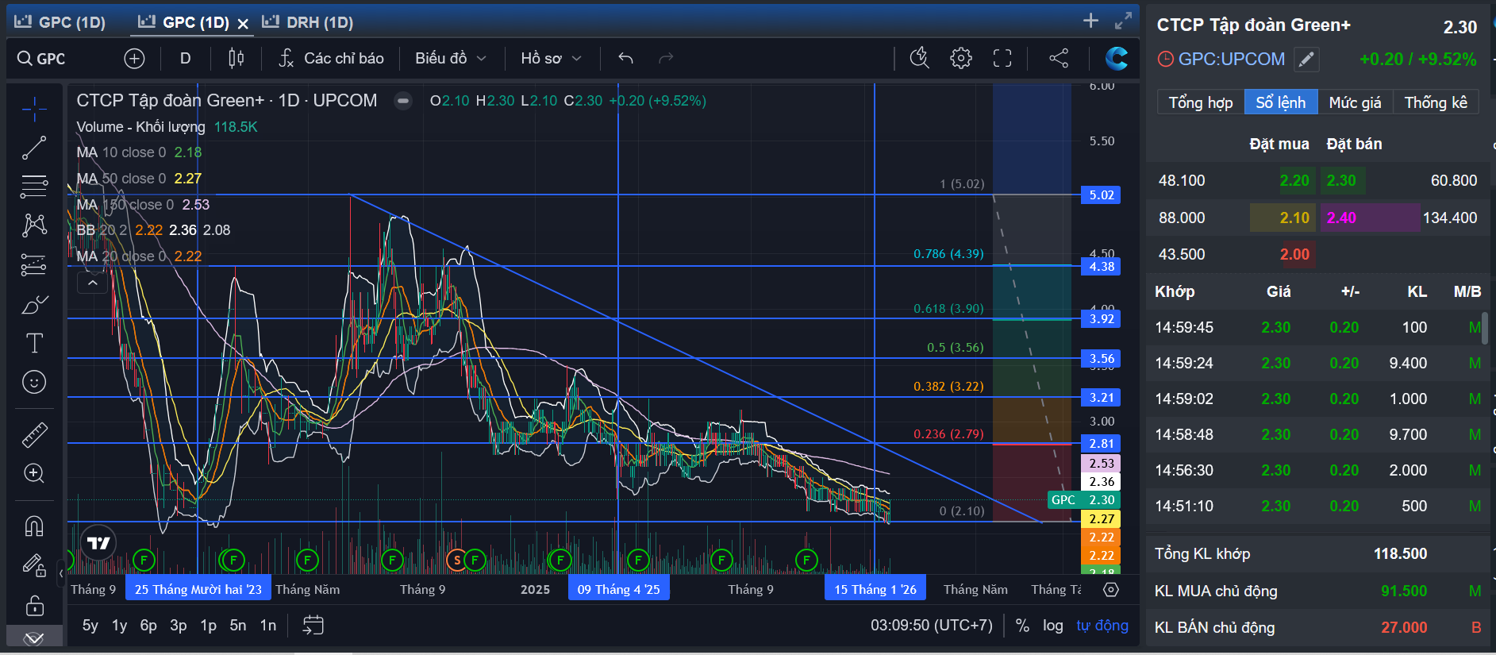
Task: Open the Mức giá tab
Action: (x=1355, y=102)
